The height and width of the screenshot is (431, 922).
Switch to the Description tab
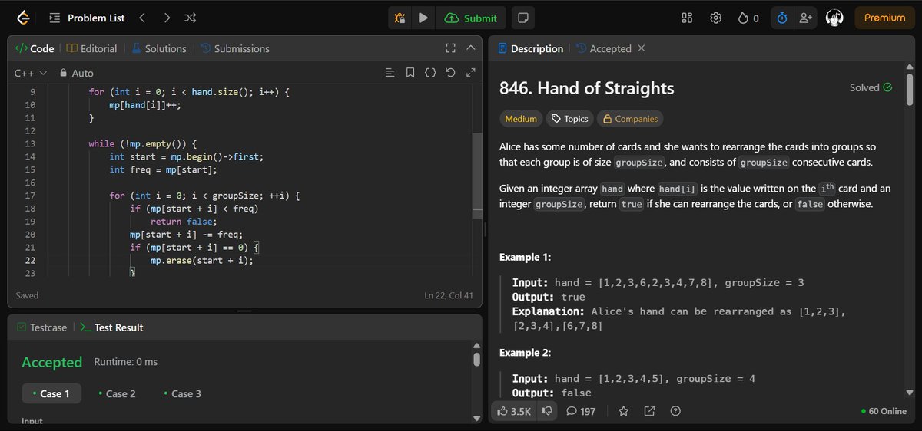530,48
